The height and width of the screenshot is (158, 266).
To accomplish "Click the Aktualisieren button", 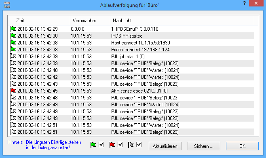I will [x=165, y=146].
